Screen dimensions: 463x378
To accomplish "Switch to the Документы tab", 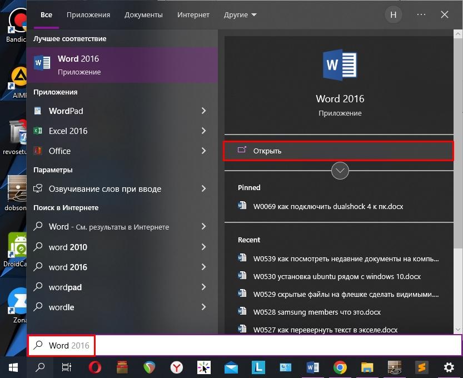I will pyautogui.click(x=143, y=15).
